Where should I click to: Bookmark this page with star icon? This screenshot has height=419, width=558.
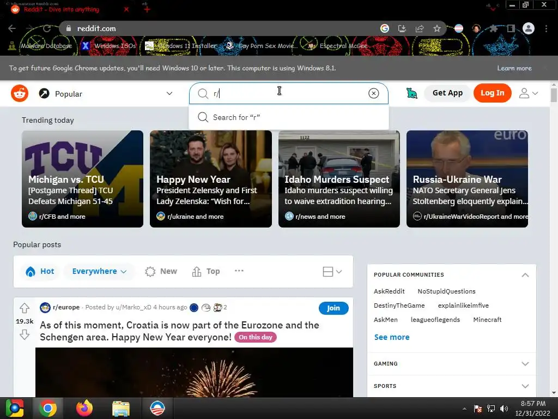tap(437, 28)
